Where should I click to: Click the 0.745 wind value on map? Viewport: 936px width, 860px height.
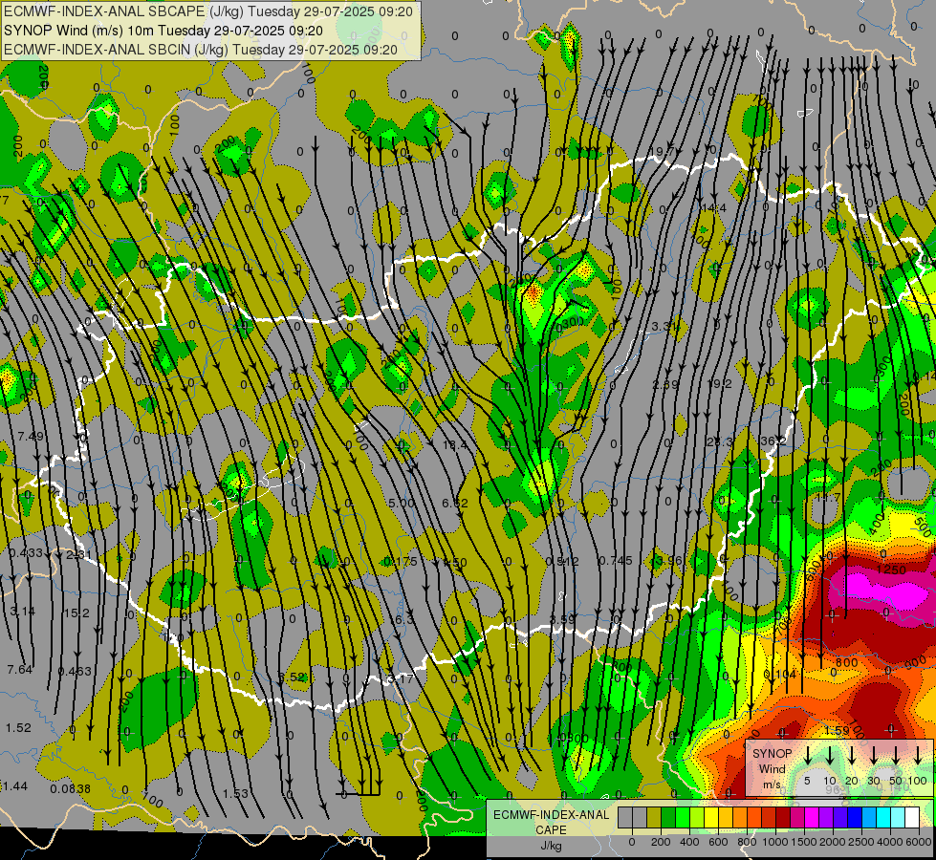tap(616, 560)
